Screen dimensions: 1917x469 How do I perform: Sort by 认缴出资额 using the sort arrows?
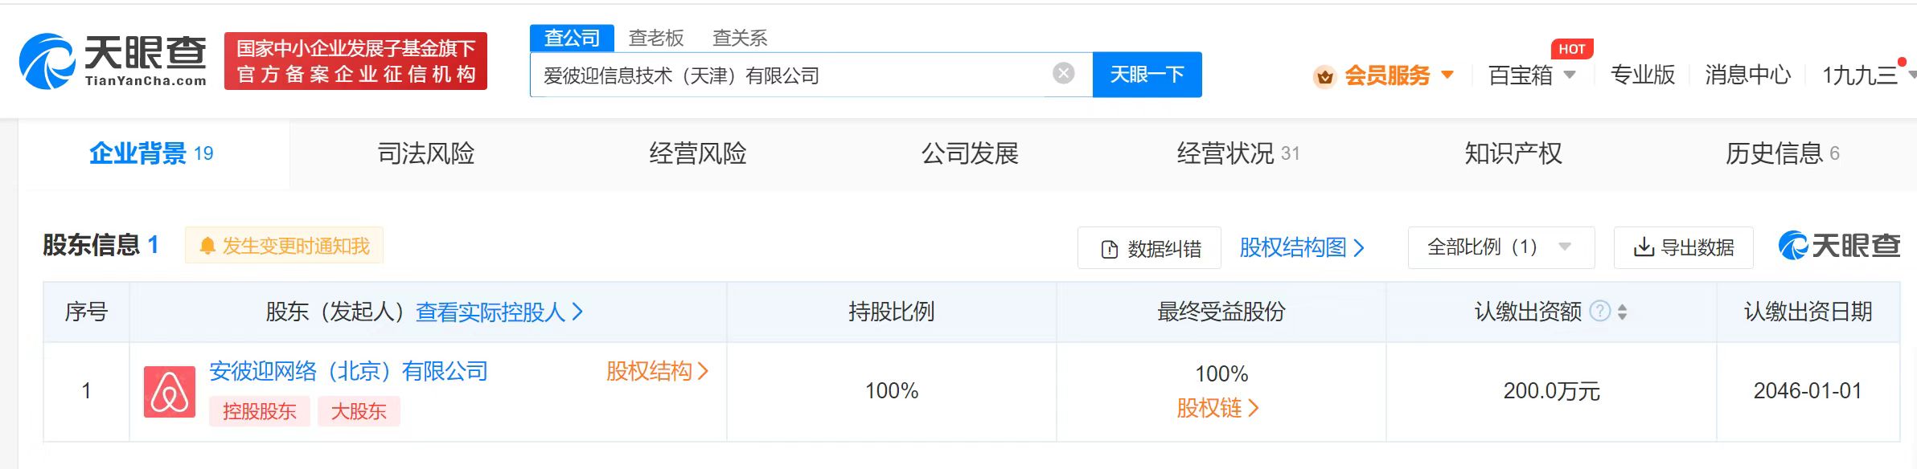click(1622, 312)
